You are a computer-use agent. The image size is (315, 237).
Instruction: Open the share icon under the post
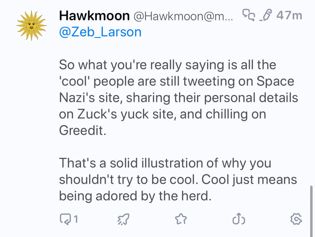click(x=238, y=219)
